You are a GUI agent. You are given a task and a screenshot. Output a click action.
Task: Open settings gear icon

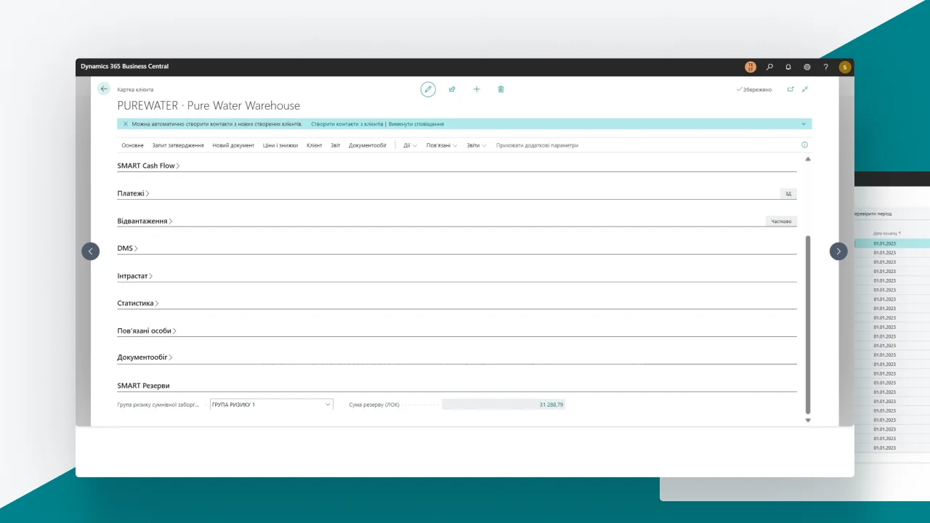pos(807,67)
